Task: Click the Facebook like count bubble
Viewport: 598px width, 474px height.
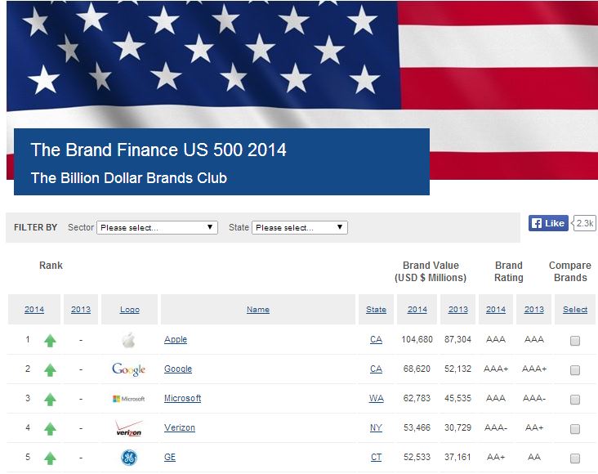Action: (x=585, y=223)
